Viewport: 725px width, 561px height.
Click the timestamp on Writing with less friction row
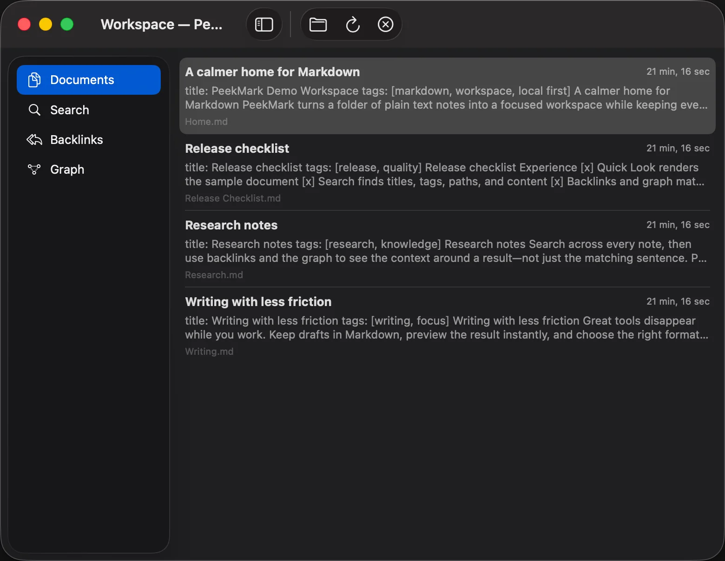point(678,301)
